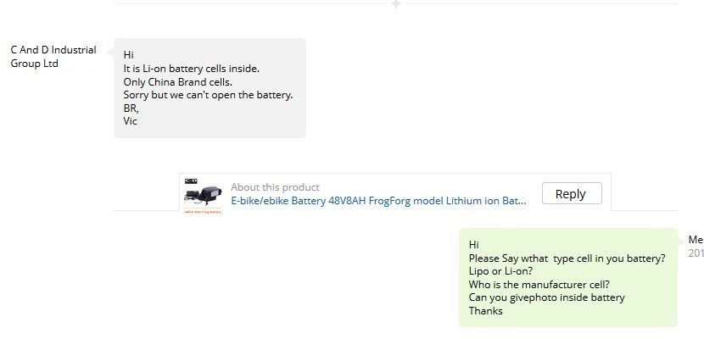The height and width of the screenshot is (339, 704).
Task: Click "Please Say wthat type cell" line
Action: [567, 258]
